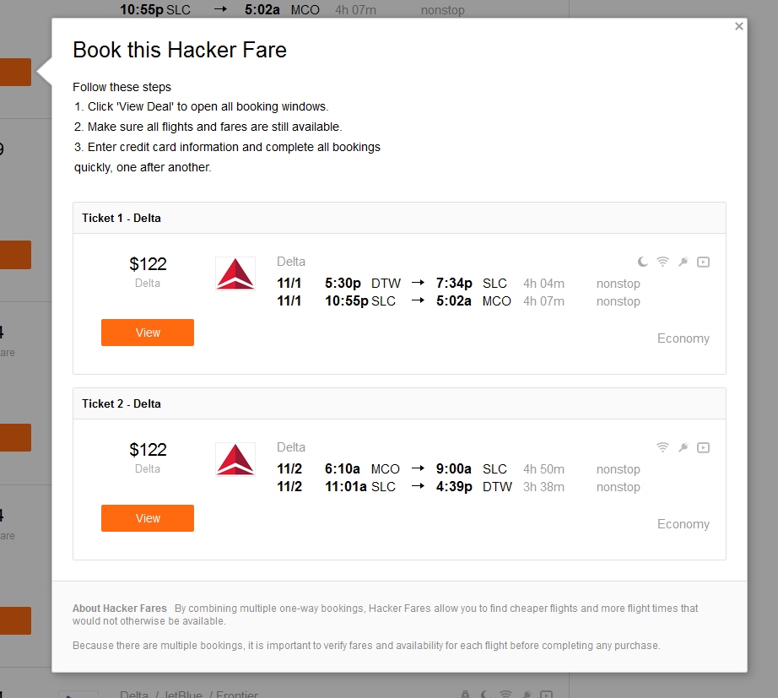Click the $122 price in Ticket 1
Screen dimensions: 778x698
(148, 264)
